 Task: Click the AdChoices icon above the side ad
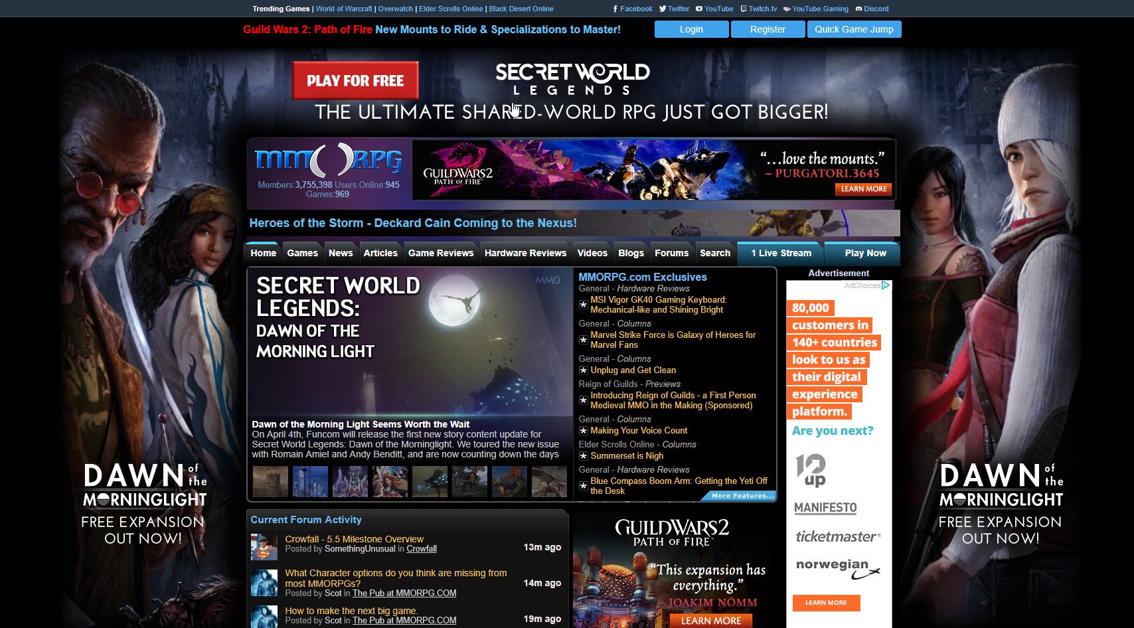[x=885, y=285]
